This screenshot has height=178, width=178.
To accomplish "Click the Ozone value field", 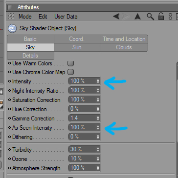I will (x=84, y=158).
